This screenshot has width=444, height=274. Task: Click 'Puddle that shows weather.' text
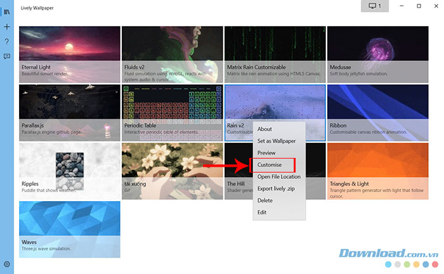pos(49,190)
